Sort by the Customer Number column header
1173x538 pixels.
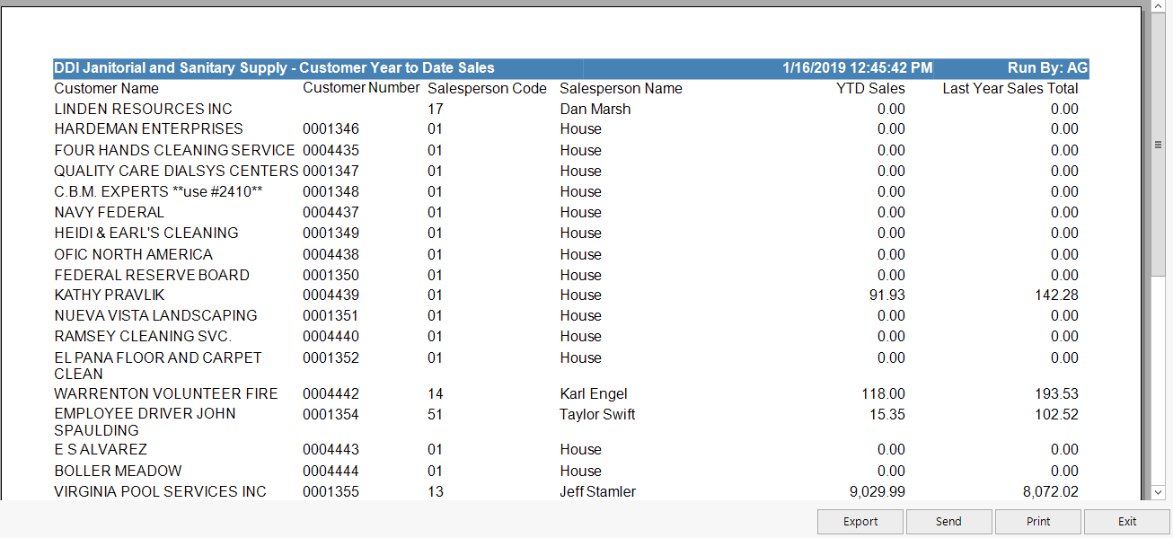pyautogui.click(x=361, y=88)
